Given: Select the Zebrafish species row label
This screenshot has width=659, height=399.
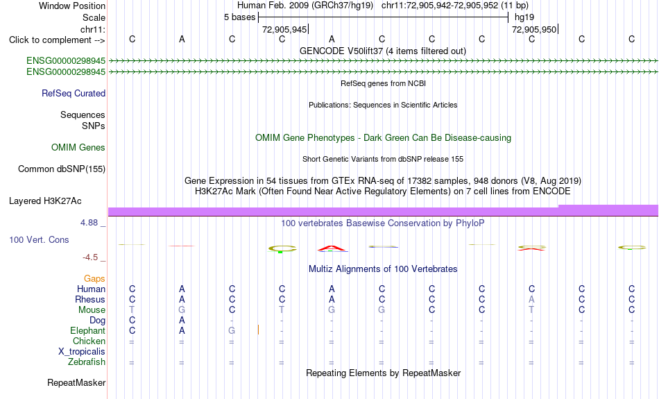Looking at the screenshot, I should tap(87, 362).
